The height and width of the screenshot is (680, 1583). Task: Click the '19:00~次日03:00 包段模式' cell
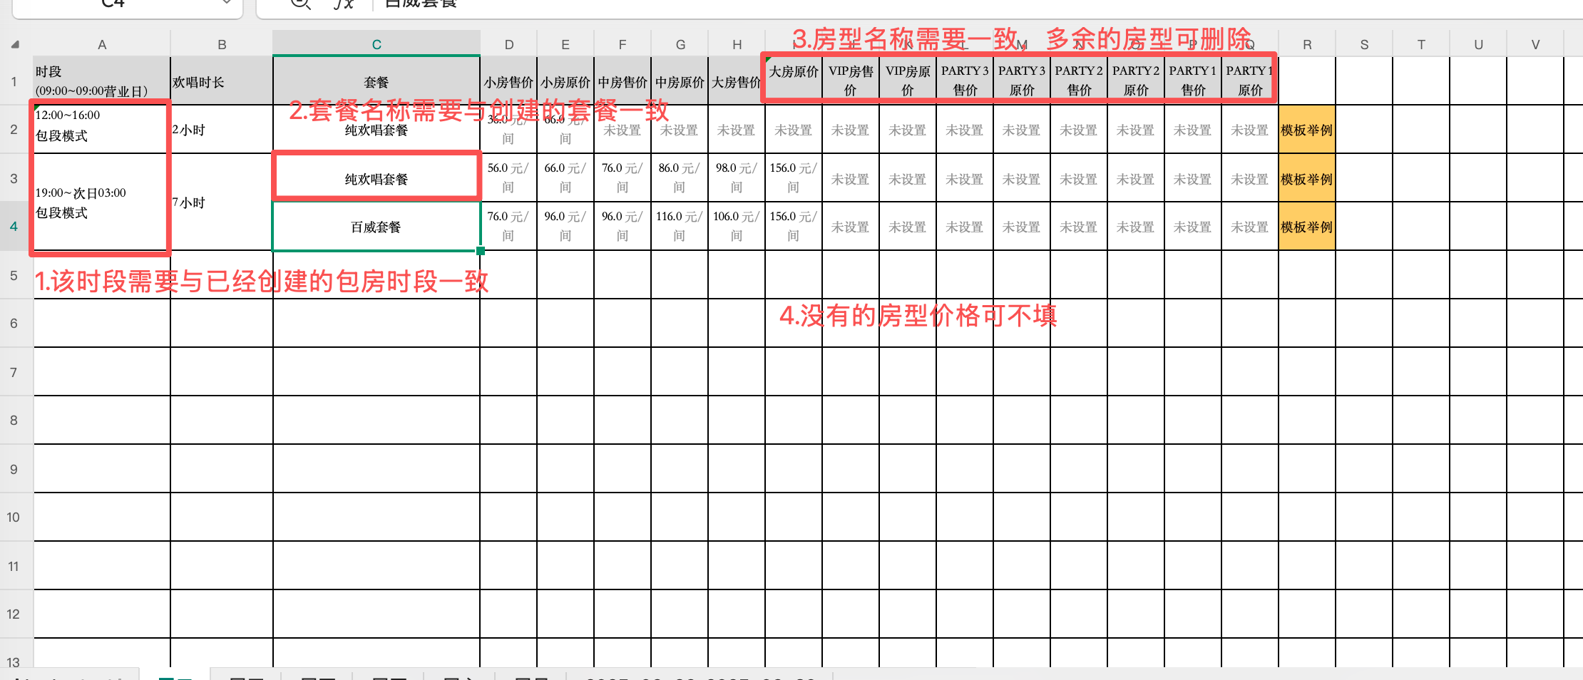102,202
